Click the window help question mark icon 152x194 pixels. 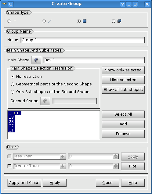(x=122, y=4)
